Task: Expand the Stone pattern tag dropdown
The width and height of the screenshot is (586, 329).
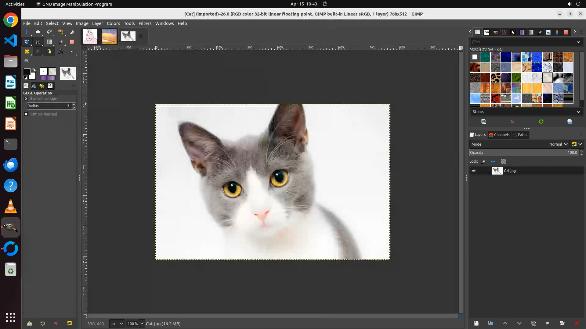Action: point(578,112)
